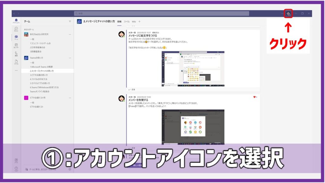Click the heart reaction on メンバーを称賛する post
The height and width of the screenshot is (183, 325).
(x=255, y=97)
